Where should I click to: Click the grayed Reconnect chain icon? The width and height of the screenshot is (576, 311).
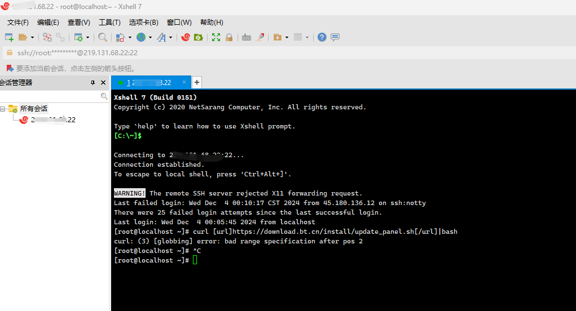click(60, 37)
